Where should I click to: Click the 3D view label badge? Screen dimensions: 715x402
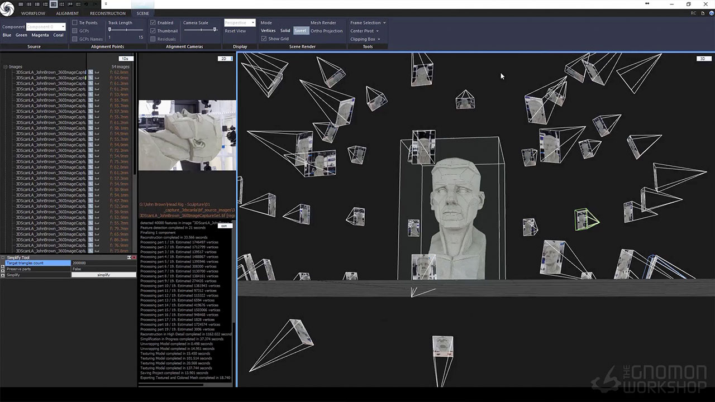[x=703, y=59]
